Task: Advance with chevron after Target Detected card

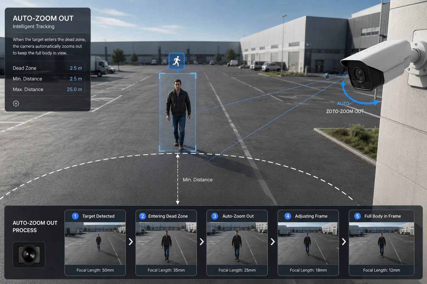Action: point(131,242)
